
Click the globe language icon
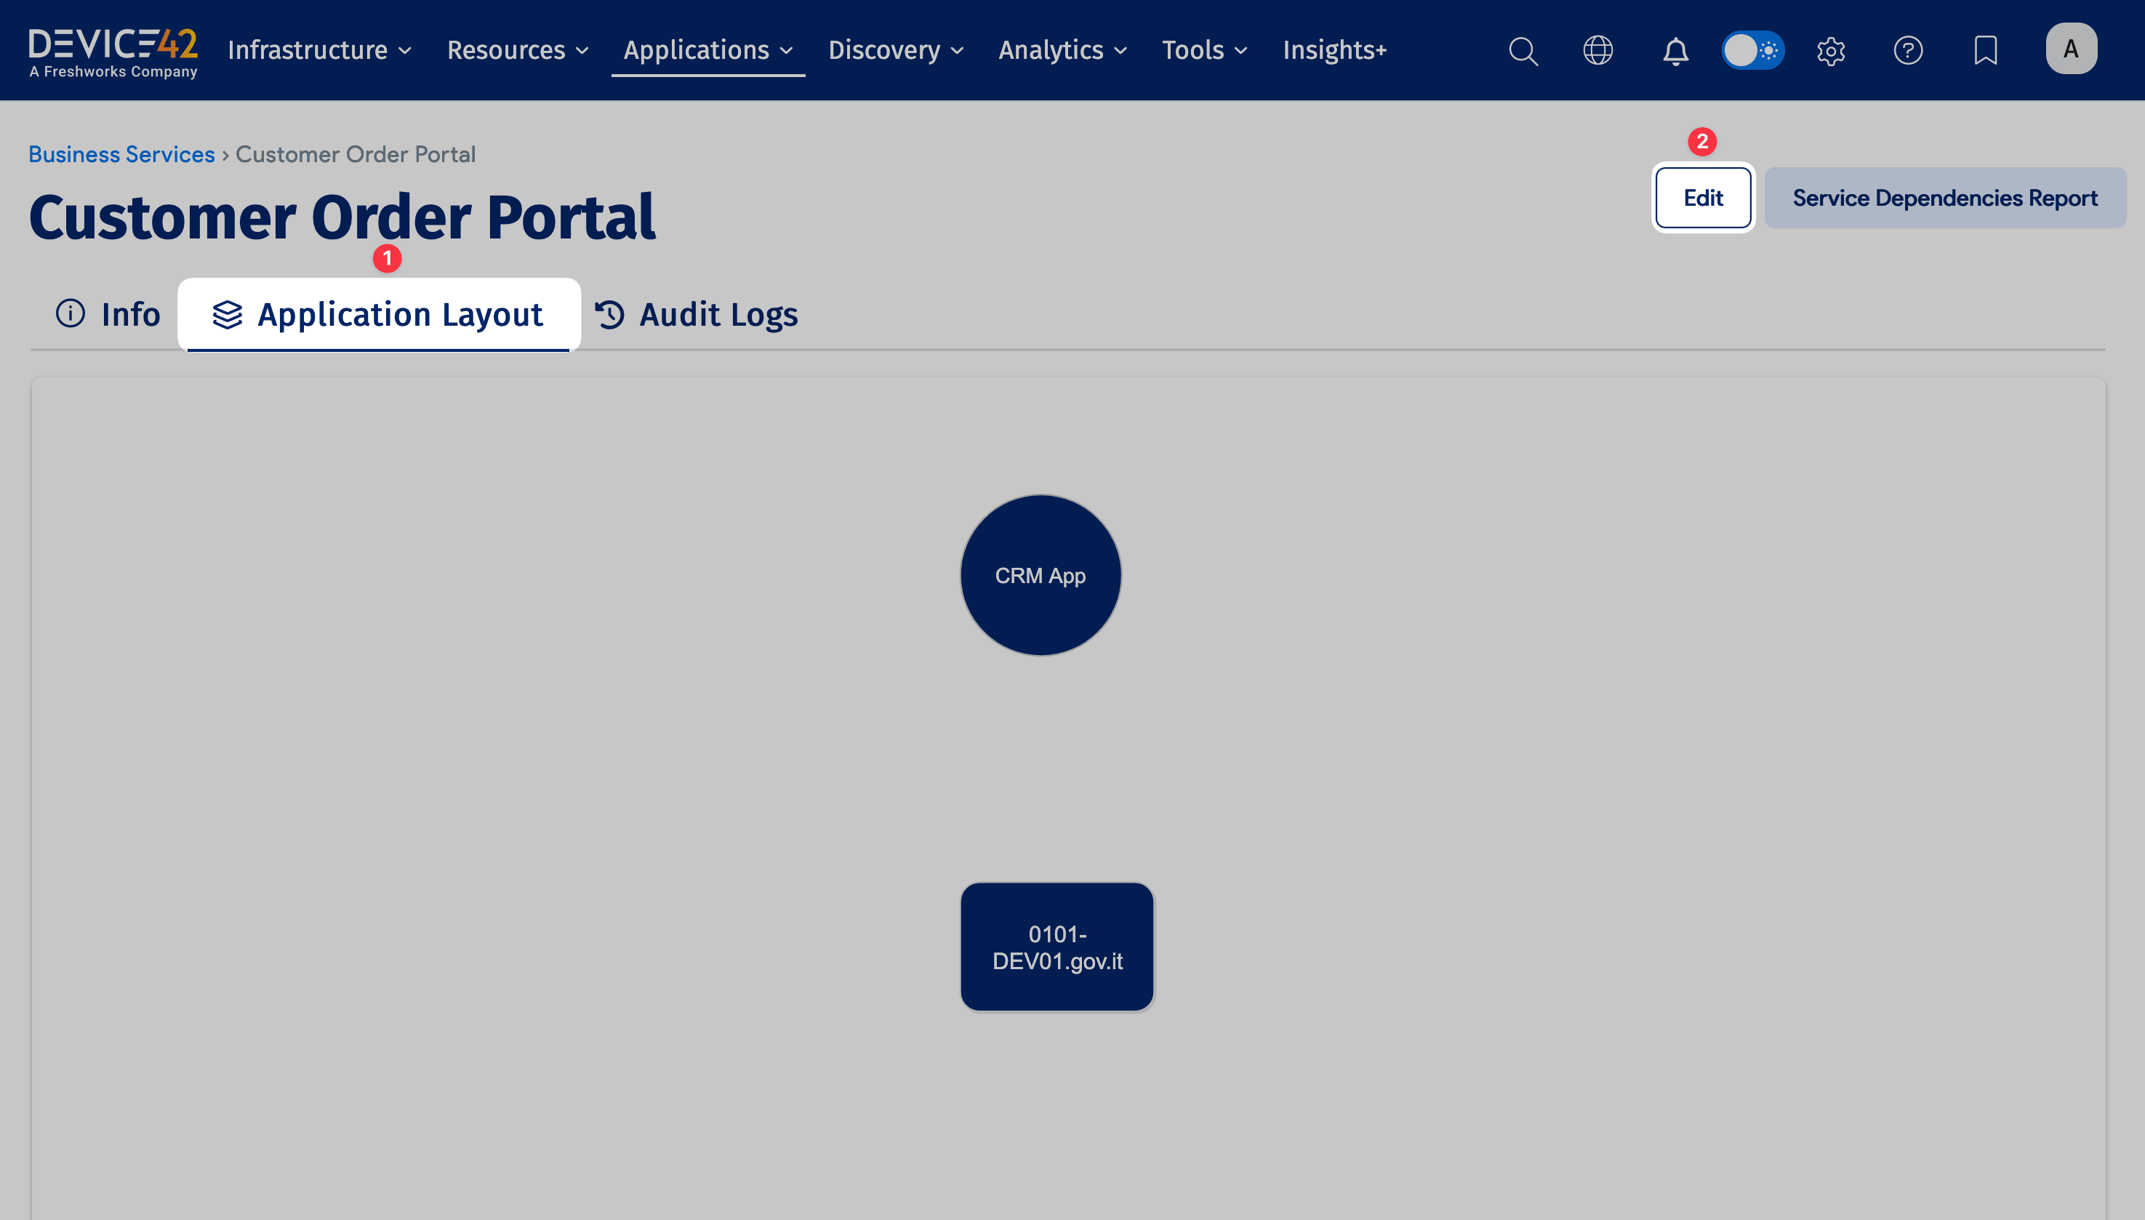point(1599,51)
